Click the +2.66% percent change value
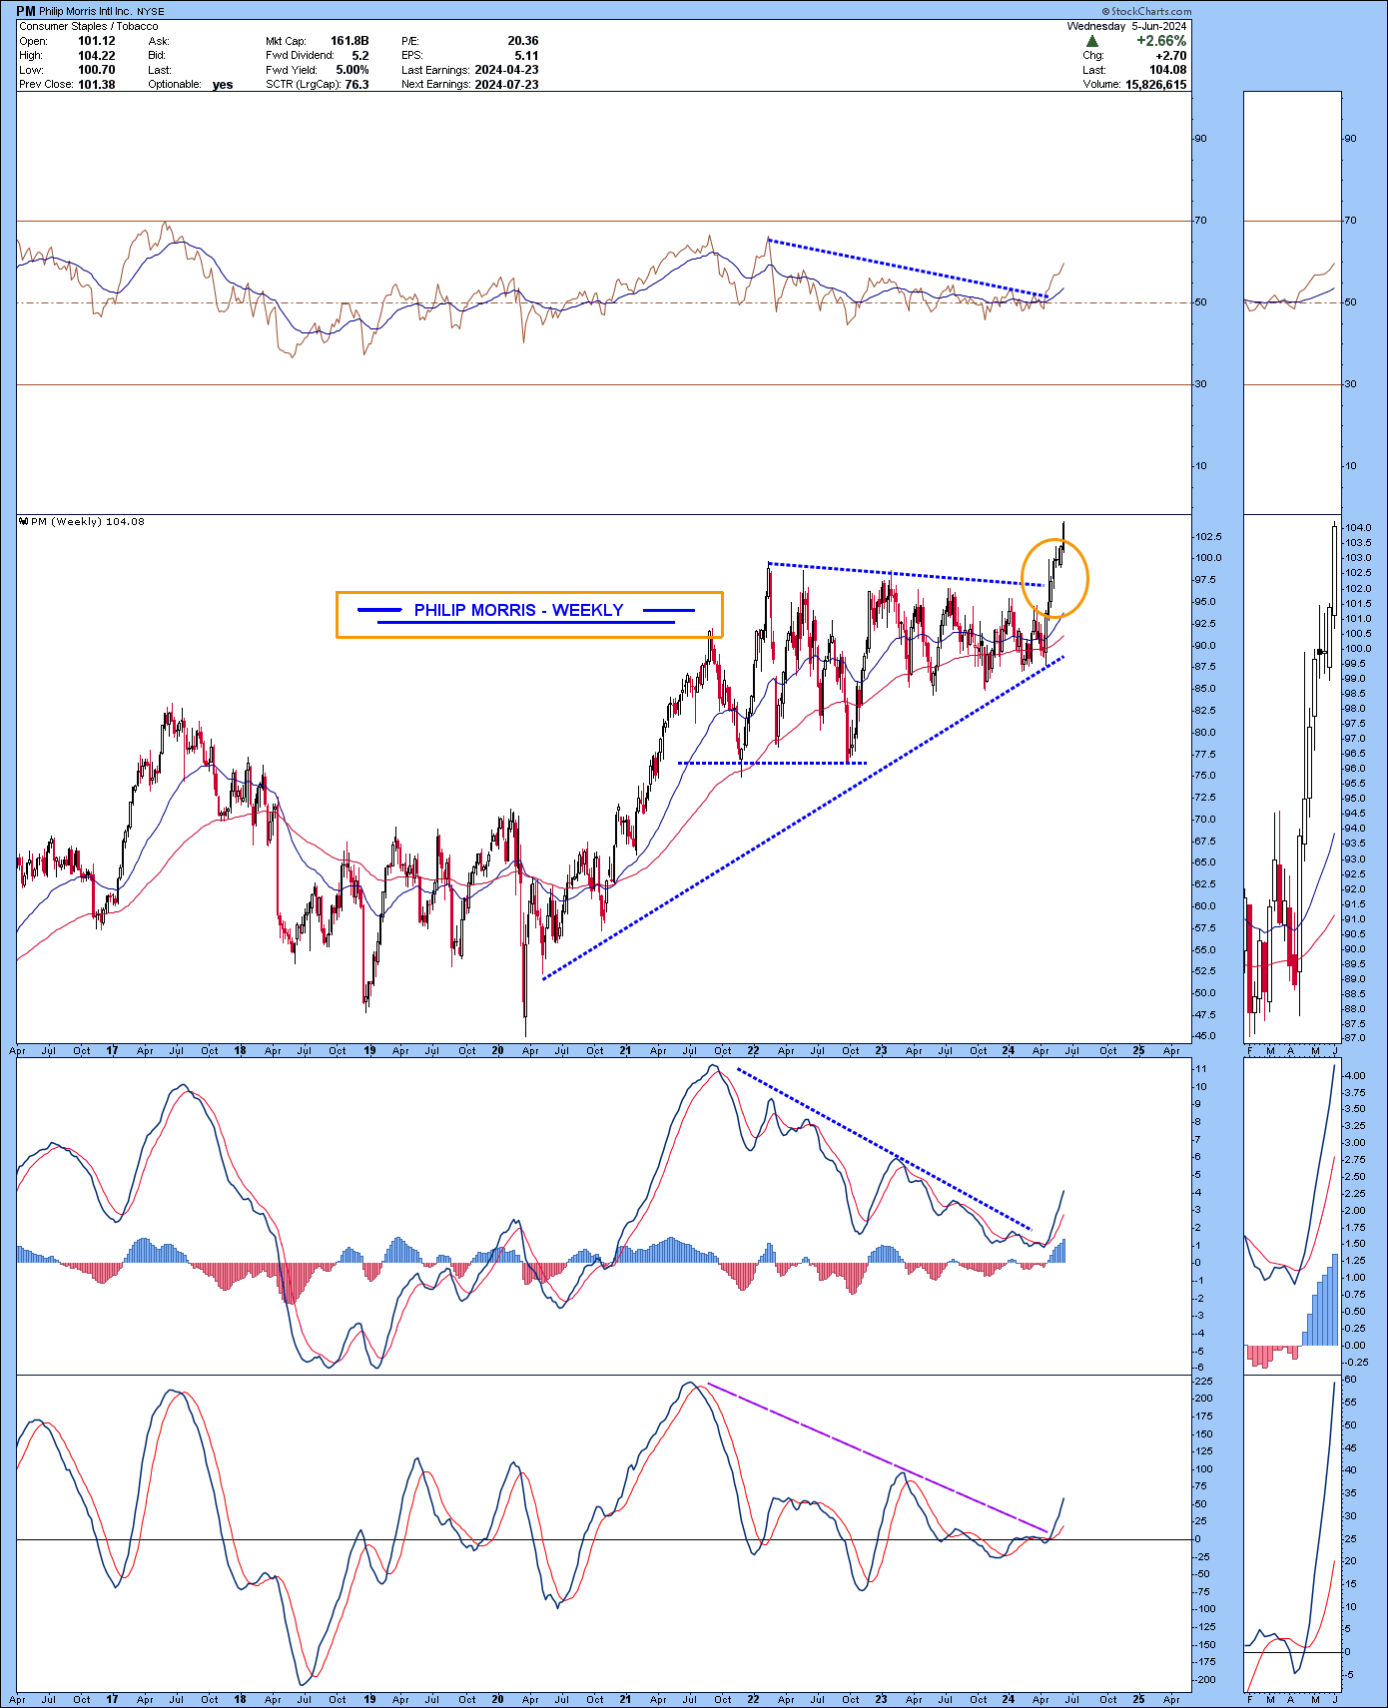1388x1708 pixels. [1161, 41]
